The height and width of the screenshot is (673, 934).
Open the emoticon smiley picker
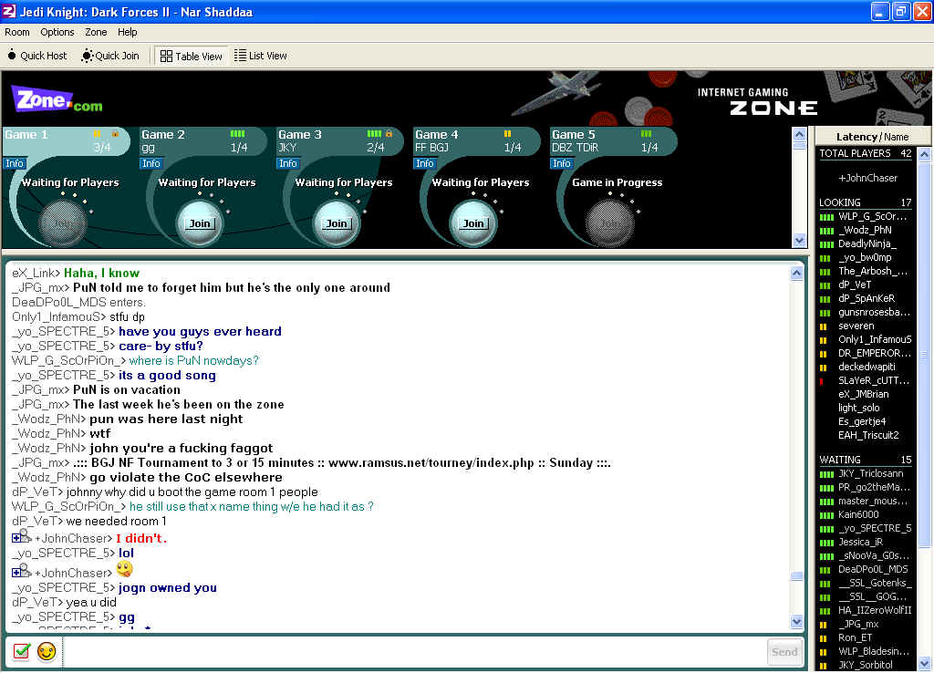(47, 651)
